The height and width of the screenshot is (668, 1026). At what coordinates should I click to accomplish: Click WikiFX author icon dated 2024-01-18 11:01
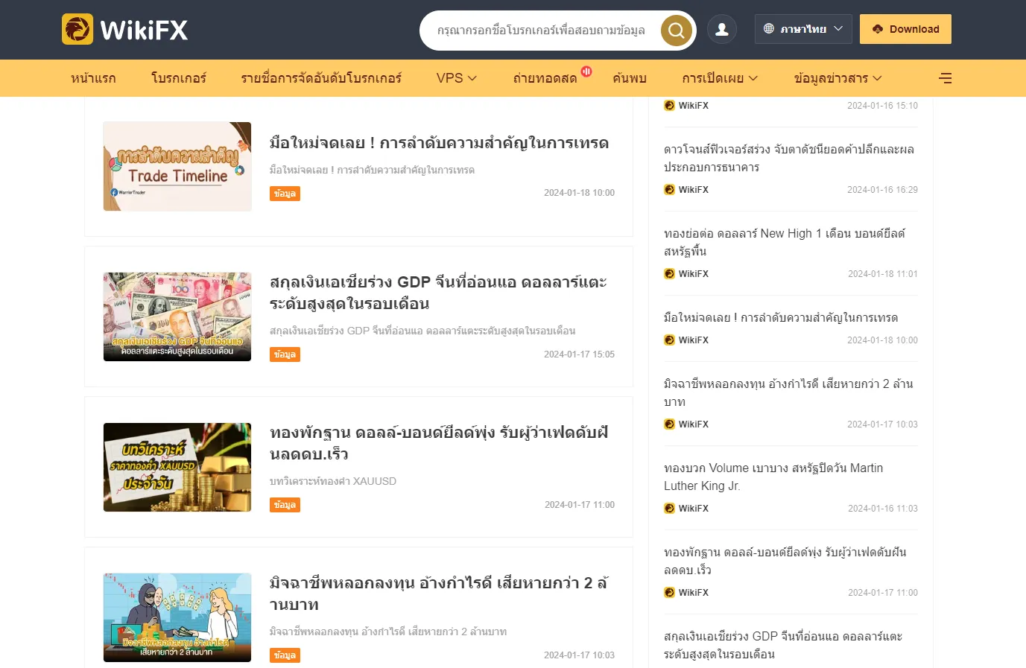coord(669,273)
